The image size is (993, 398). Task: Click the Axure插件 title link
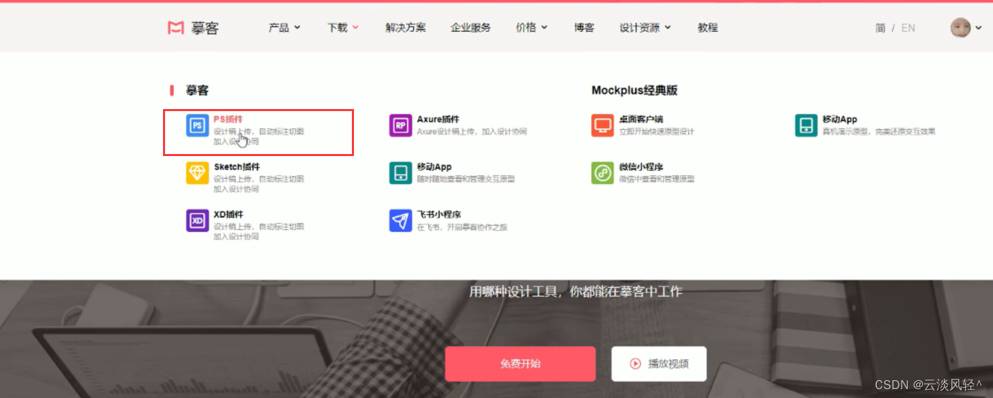click(438, 119)
